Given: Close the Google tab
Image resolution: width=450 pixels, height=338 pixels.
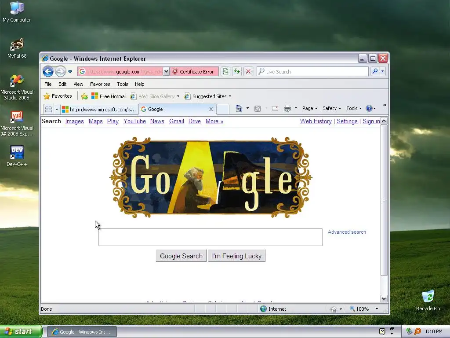Looking at the screenshot, I should click(211, 109).
